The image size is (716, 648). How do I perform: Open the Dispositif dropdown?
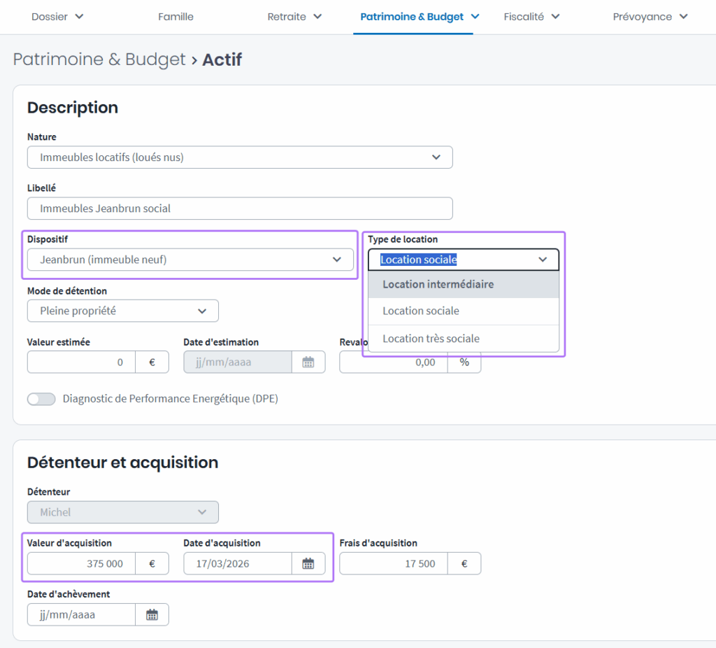click(x=190, y=260)
